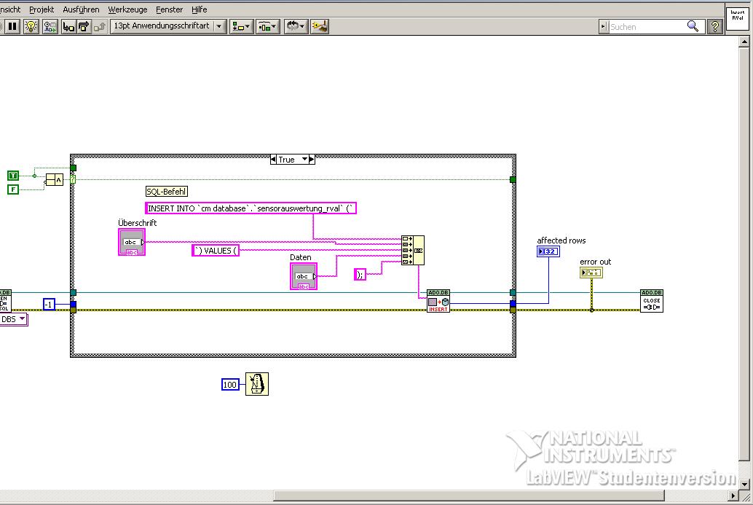Open the Werkzeuge menu
The image size is (753, 505).
click(127, 9)
